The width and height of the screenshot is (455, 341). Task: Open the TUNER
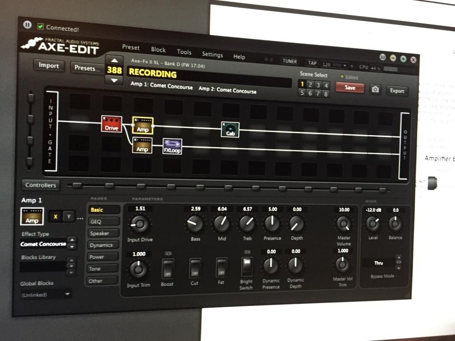290,61
